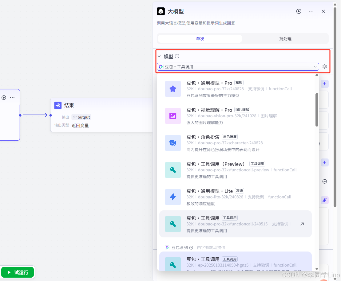Screen dimensions: 341x281
Task: Open the 豆包·工具调用 model dropdown
Action: pos(238,67)
